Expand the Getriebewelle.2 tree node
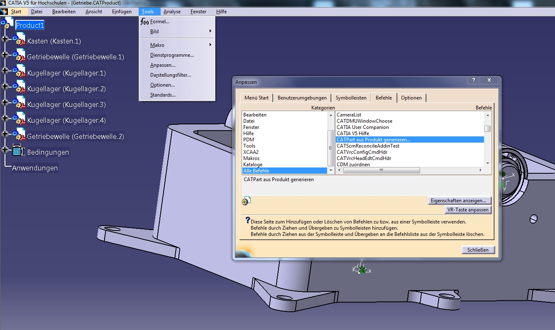Screen dimensions: 555x330 [5, 134]
